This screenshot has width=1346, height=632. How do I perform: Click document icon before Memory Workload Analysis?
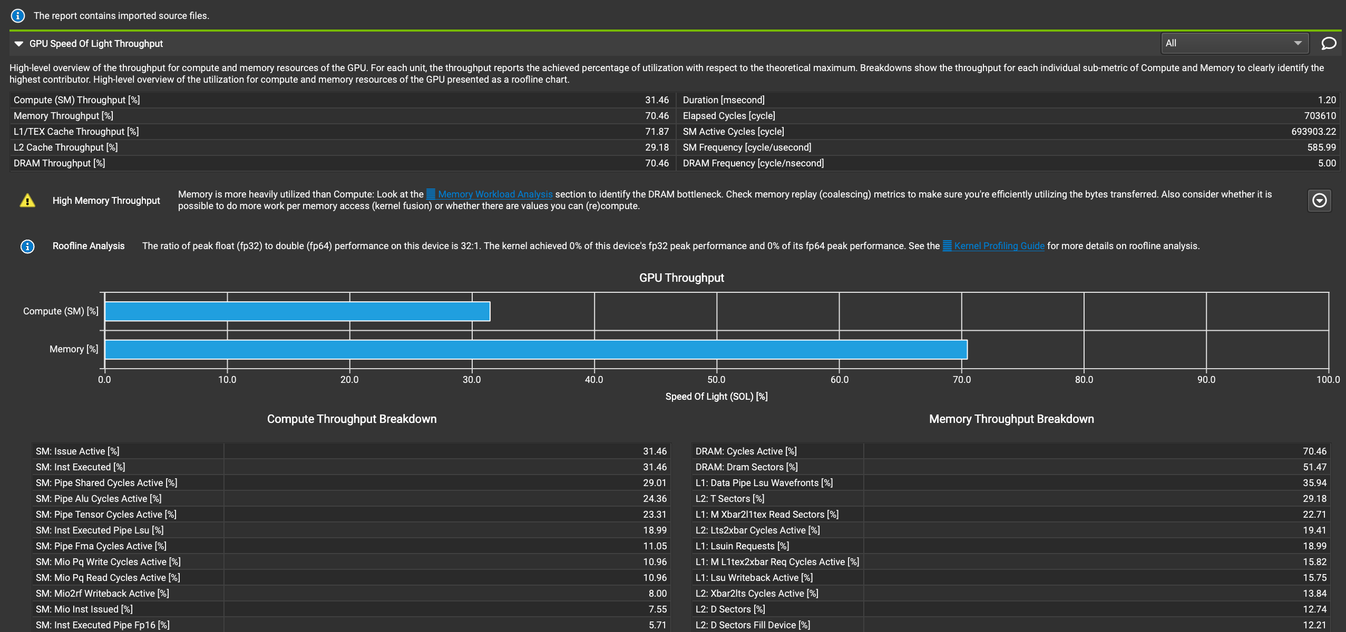431,194
